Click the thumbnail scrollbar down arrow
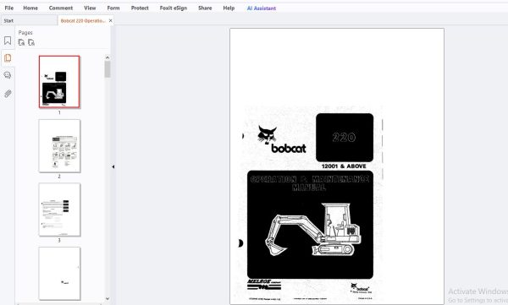Screen dimensions: 508x305 tap(108, 299)
